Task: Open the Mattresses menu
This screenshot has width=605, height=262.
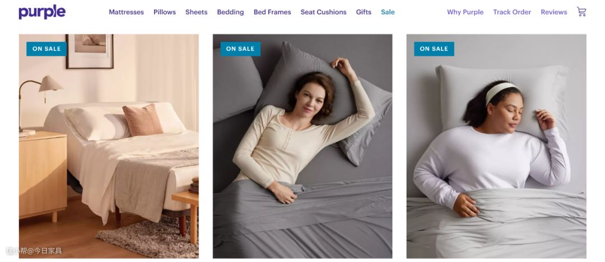Action: [126, 12]
